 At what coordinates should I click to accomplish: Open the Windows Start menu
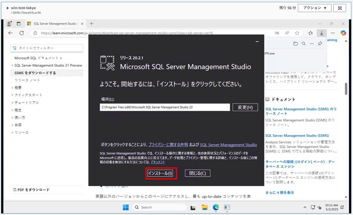[x=126, y=207]
